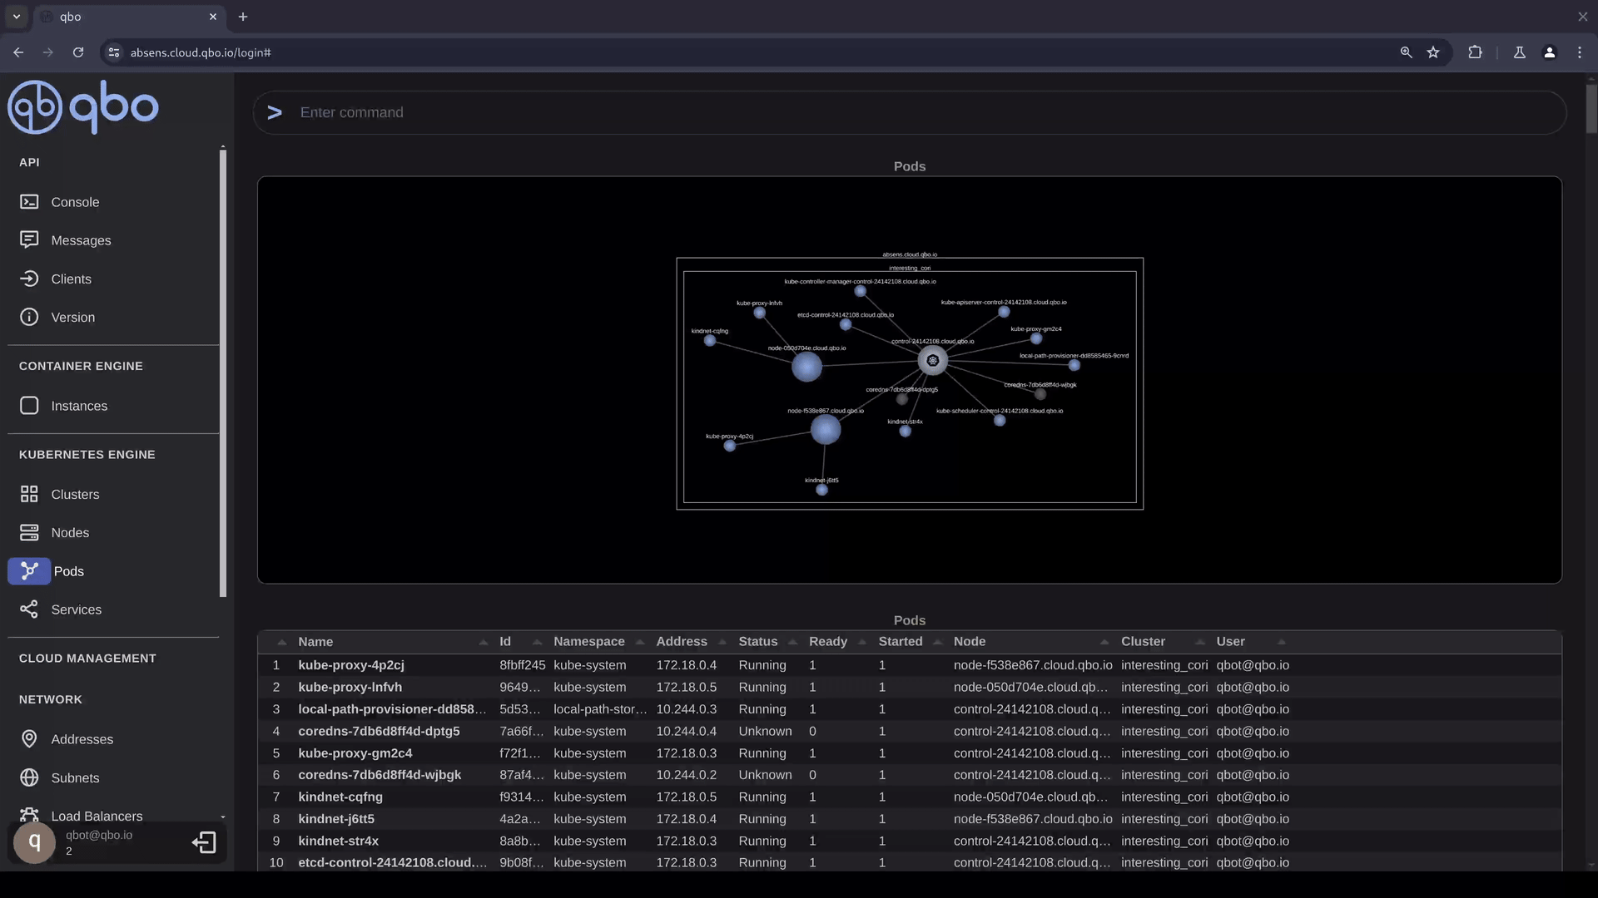1598x898 pixels.
Task: Open Chrome three-dot menu
Action: 1580,52
